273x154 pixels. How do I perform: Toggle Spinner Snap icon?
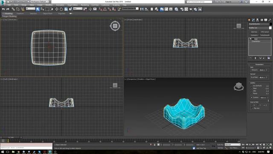tap(114, 9)
